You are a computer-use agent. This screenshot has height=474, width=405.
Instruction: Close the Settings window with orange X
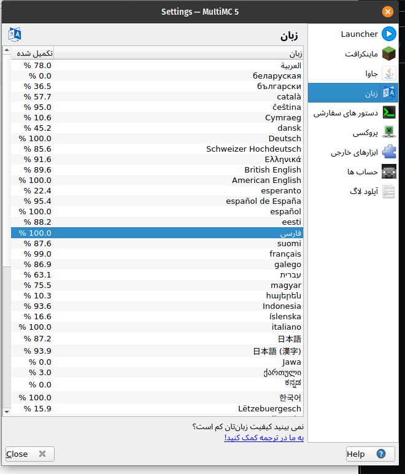(x=387, y=12)
